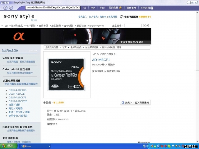Click the AD-MSCF1 product title
Image resolution: width=199 pixels, height=149 pixels.
coord(101,60)
